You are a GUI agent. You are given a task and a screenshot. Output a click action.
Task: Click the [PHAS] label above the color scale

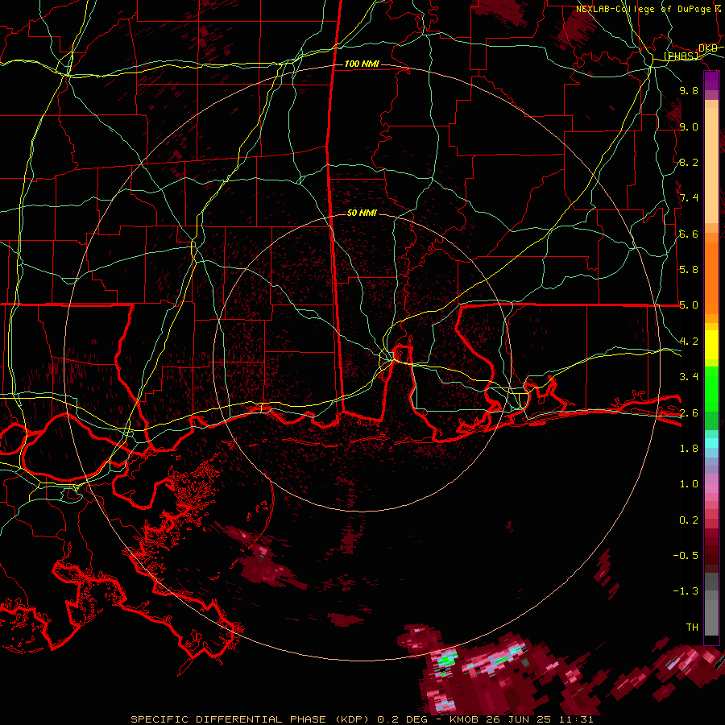(681, 56)
